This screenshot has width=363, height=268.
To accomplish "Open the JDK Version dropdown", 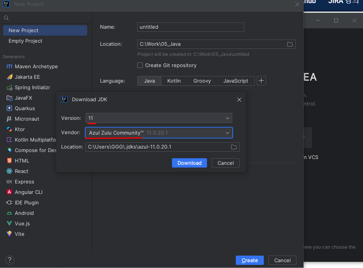I will coord(159,118).
